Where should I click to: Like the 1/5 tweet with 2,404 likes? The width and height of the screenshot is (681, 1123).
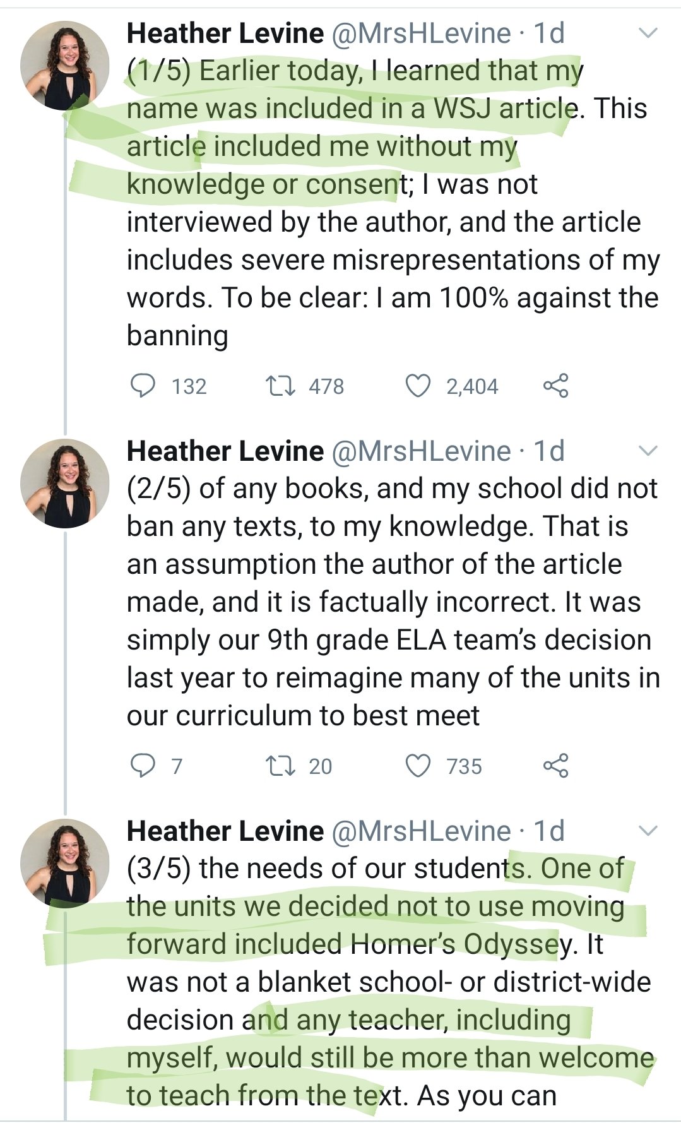tap(418, 386)
